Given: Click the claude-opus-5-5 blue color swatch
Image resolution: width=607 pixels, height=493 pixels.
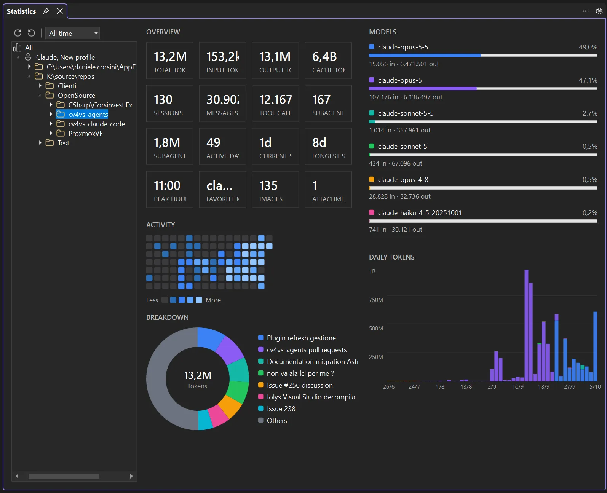Looking at the screenshot, I should (372, 47).
